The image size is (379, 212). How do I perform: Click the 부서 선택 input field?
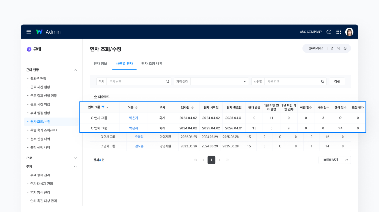[137, 81]
